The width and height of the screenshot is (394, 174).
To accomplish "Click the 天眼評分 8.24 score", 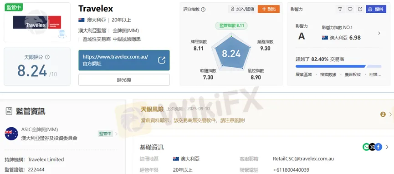I will 32,71.
